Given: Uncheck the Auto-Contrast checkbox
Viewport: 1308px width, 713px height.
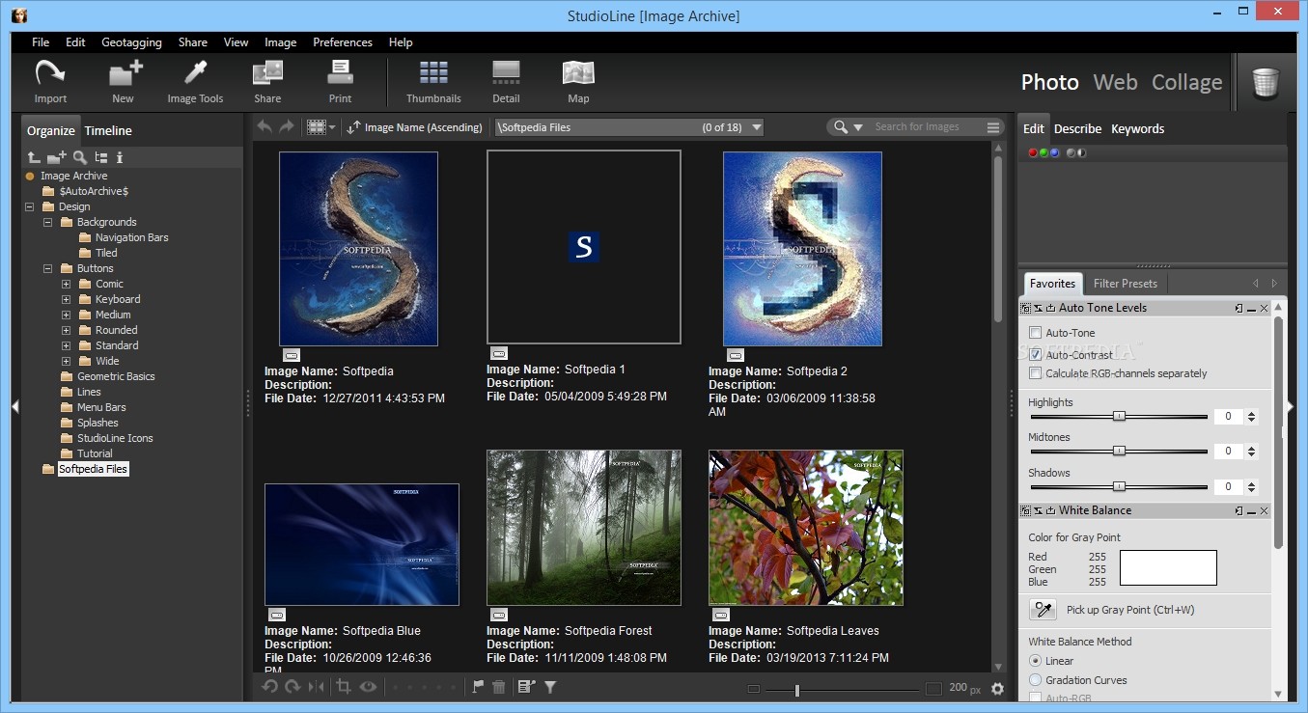Looking at the screenshot, I should 1036,355.
